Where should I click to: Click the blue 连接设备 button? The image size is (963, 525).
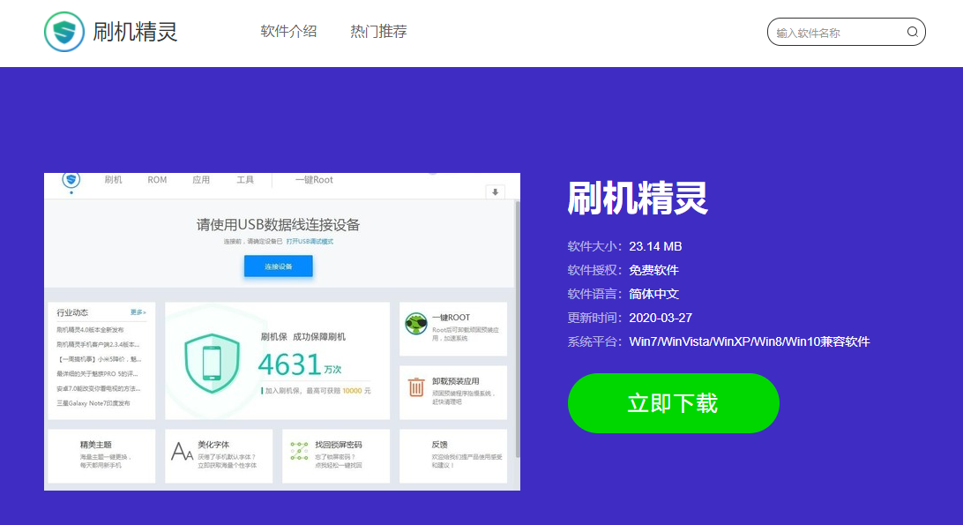[278, 264]
